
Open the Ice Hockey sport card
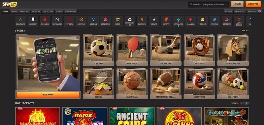pyautogui.click(x=166, y=50)
